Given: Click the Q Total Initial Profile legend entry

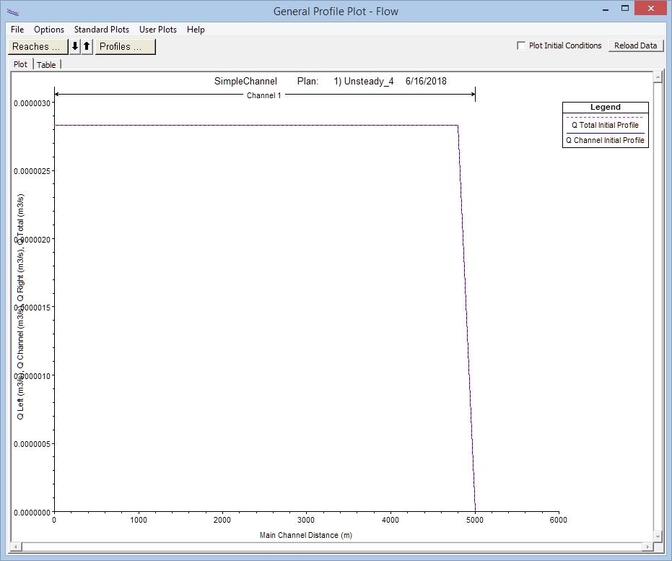Looking at the screenshot, I should tap(605, 125).
